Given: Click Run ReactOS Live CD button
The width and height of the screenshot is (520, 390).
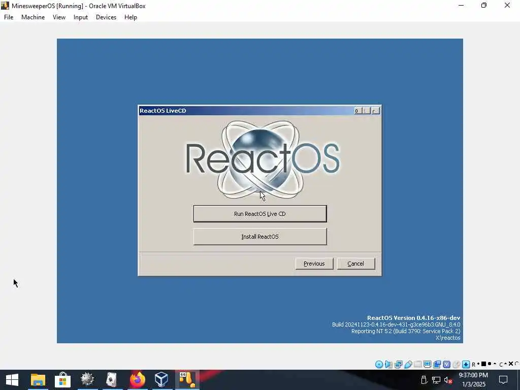Looking at the screenshot, I should click(260, 214).
